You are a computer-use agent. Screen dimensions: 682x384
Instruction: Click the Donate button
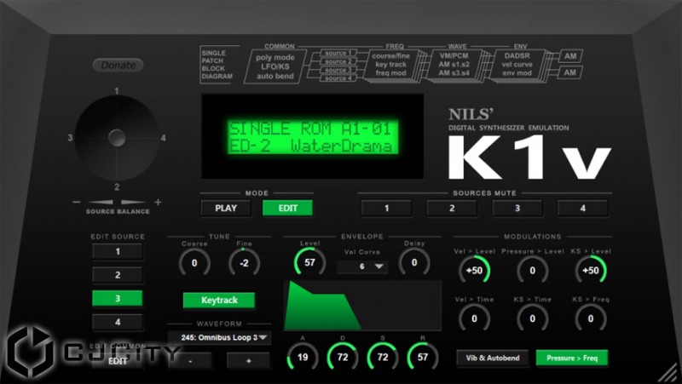118,66
